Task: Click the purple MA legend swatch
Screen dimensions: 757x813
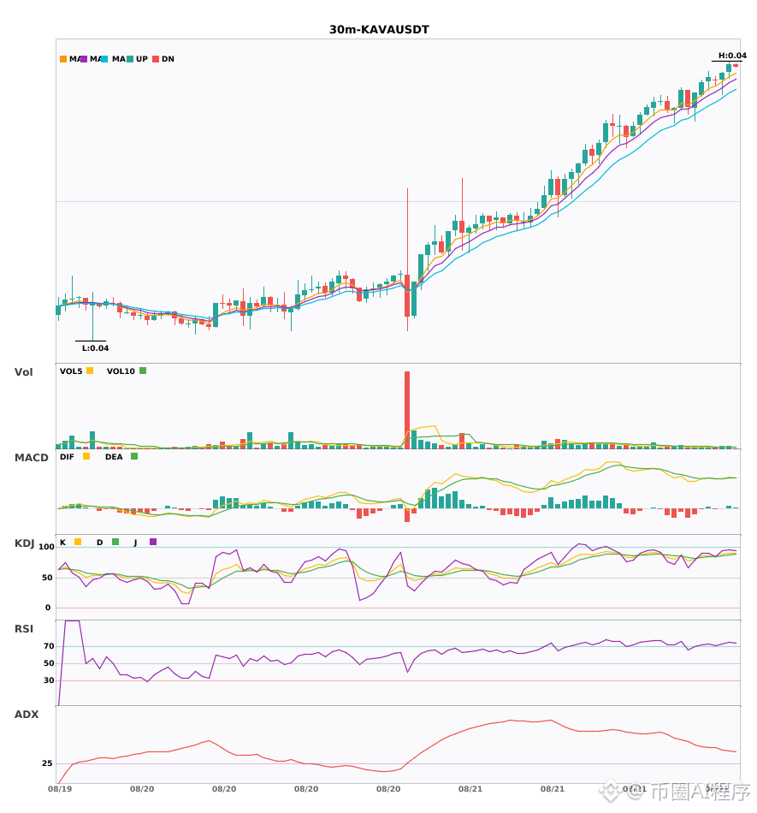Action: 84,59
